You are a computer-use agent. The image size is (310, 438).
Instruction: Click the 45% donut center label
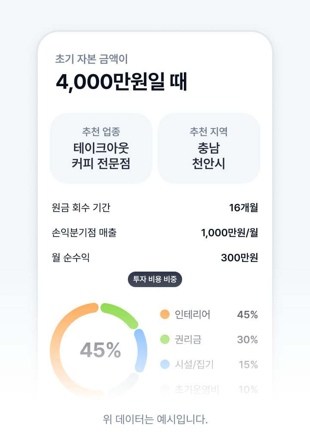pyautogui.click(x=100, y=350)
